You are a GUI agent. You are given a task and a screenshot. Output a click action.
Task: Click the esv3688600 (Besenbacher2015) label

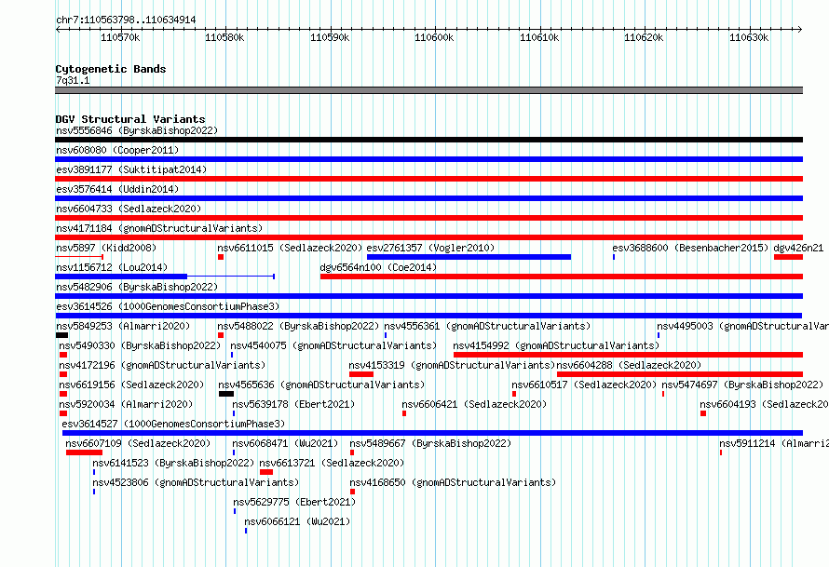(x=690, y=248)
